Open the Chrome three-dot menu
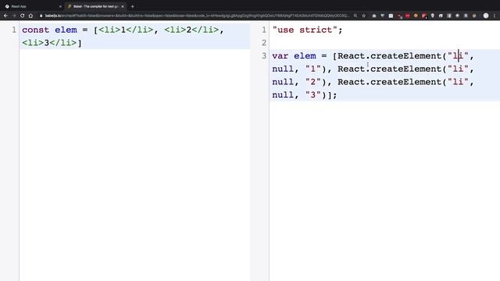 [x=495, y=16]
